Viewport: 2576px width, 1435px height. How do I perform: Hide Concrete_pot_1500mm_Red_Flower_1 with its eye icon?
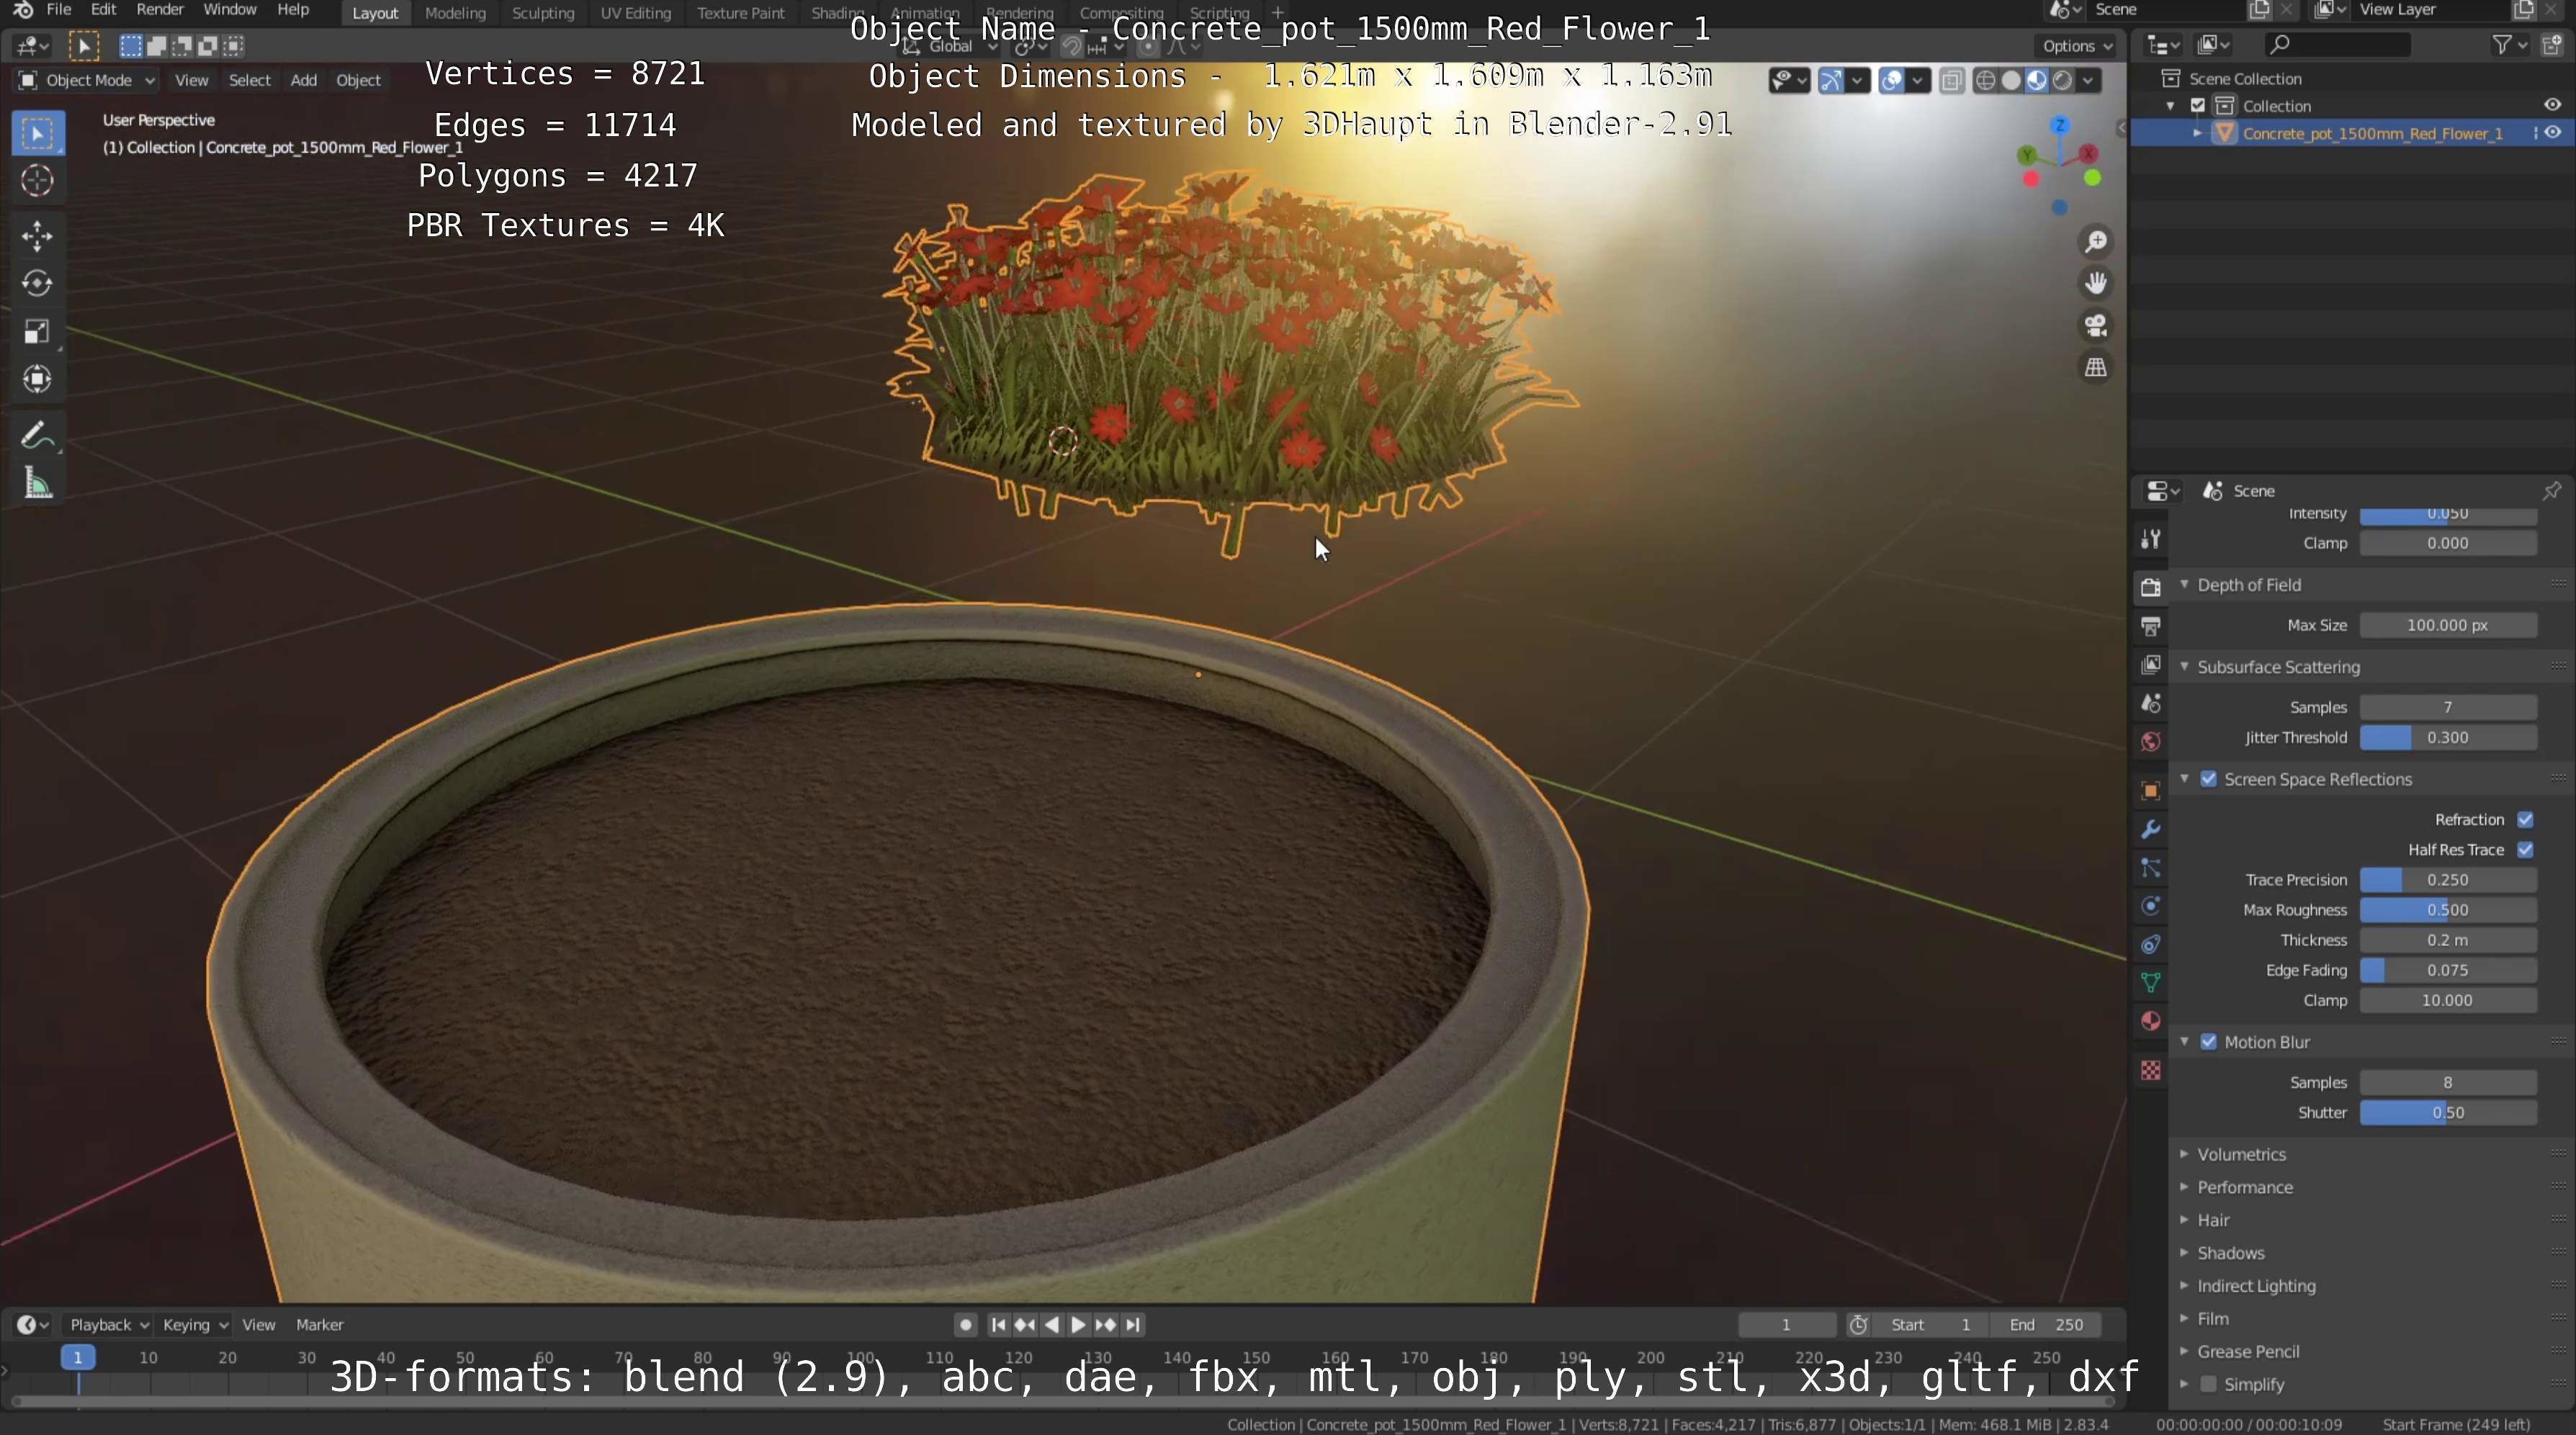[2552, 133]
